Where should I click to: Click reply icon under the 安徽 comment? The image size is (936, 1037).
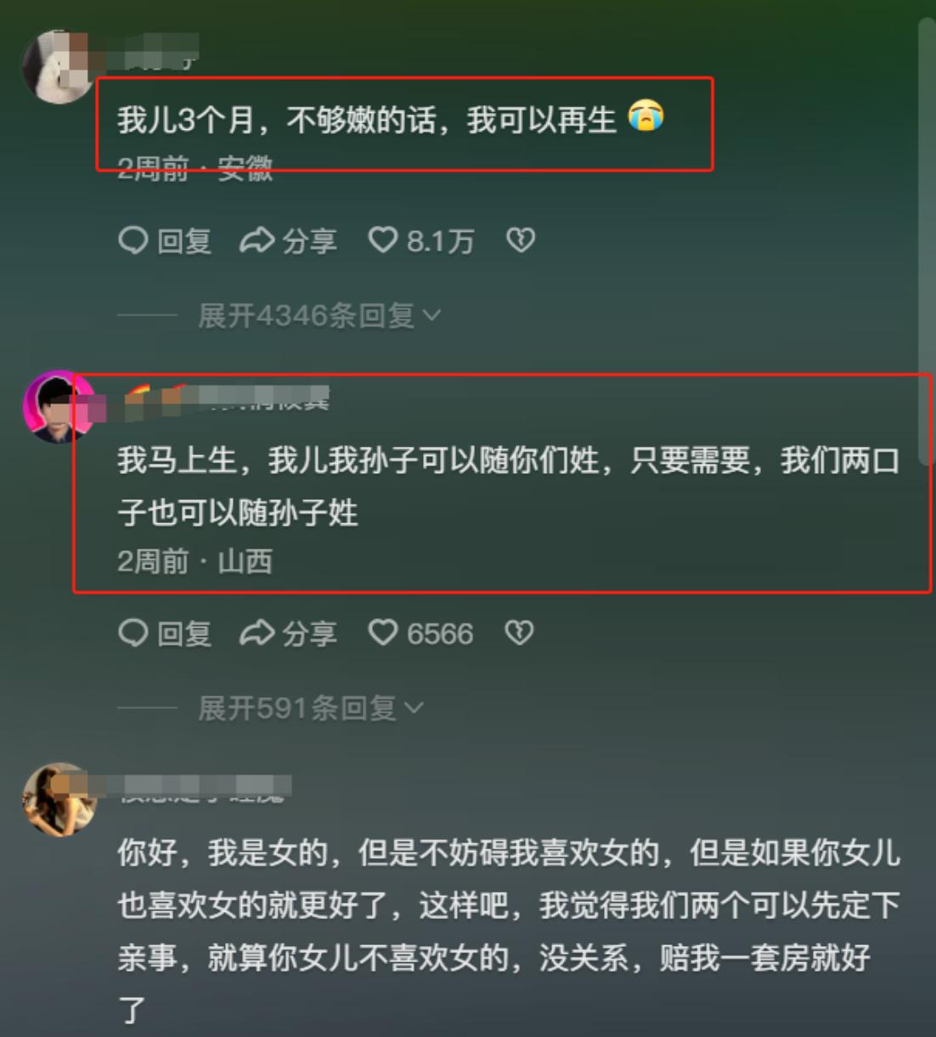pyautogui.click(x=133, y=241)
